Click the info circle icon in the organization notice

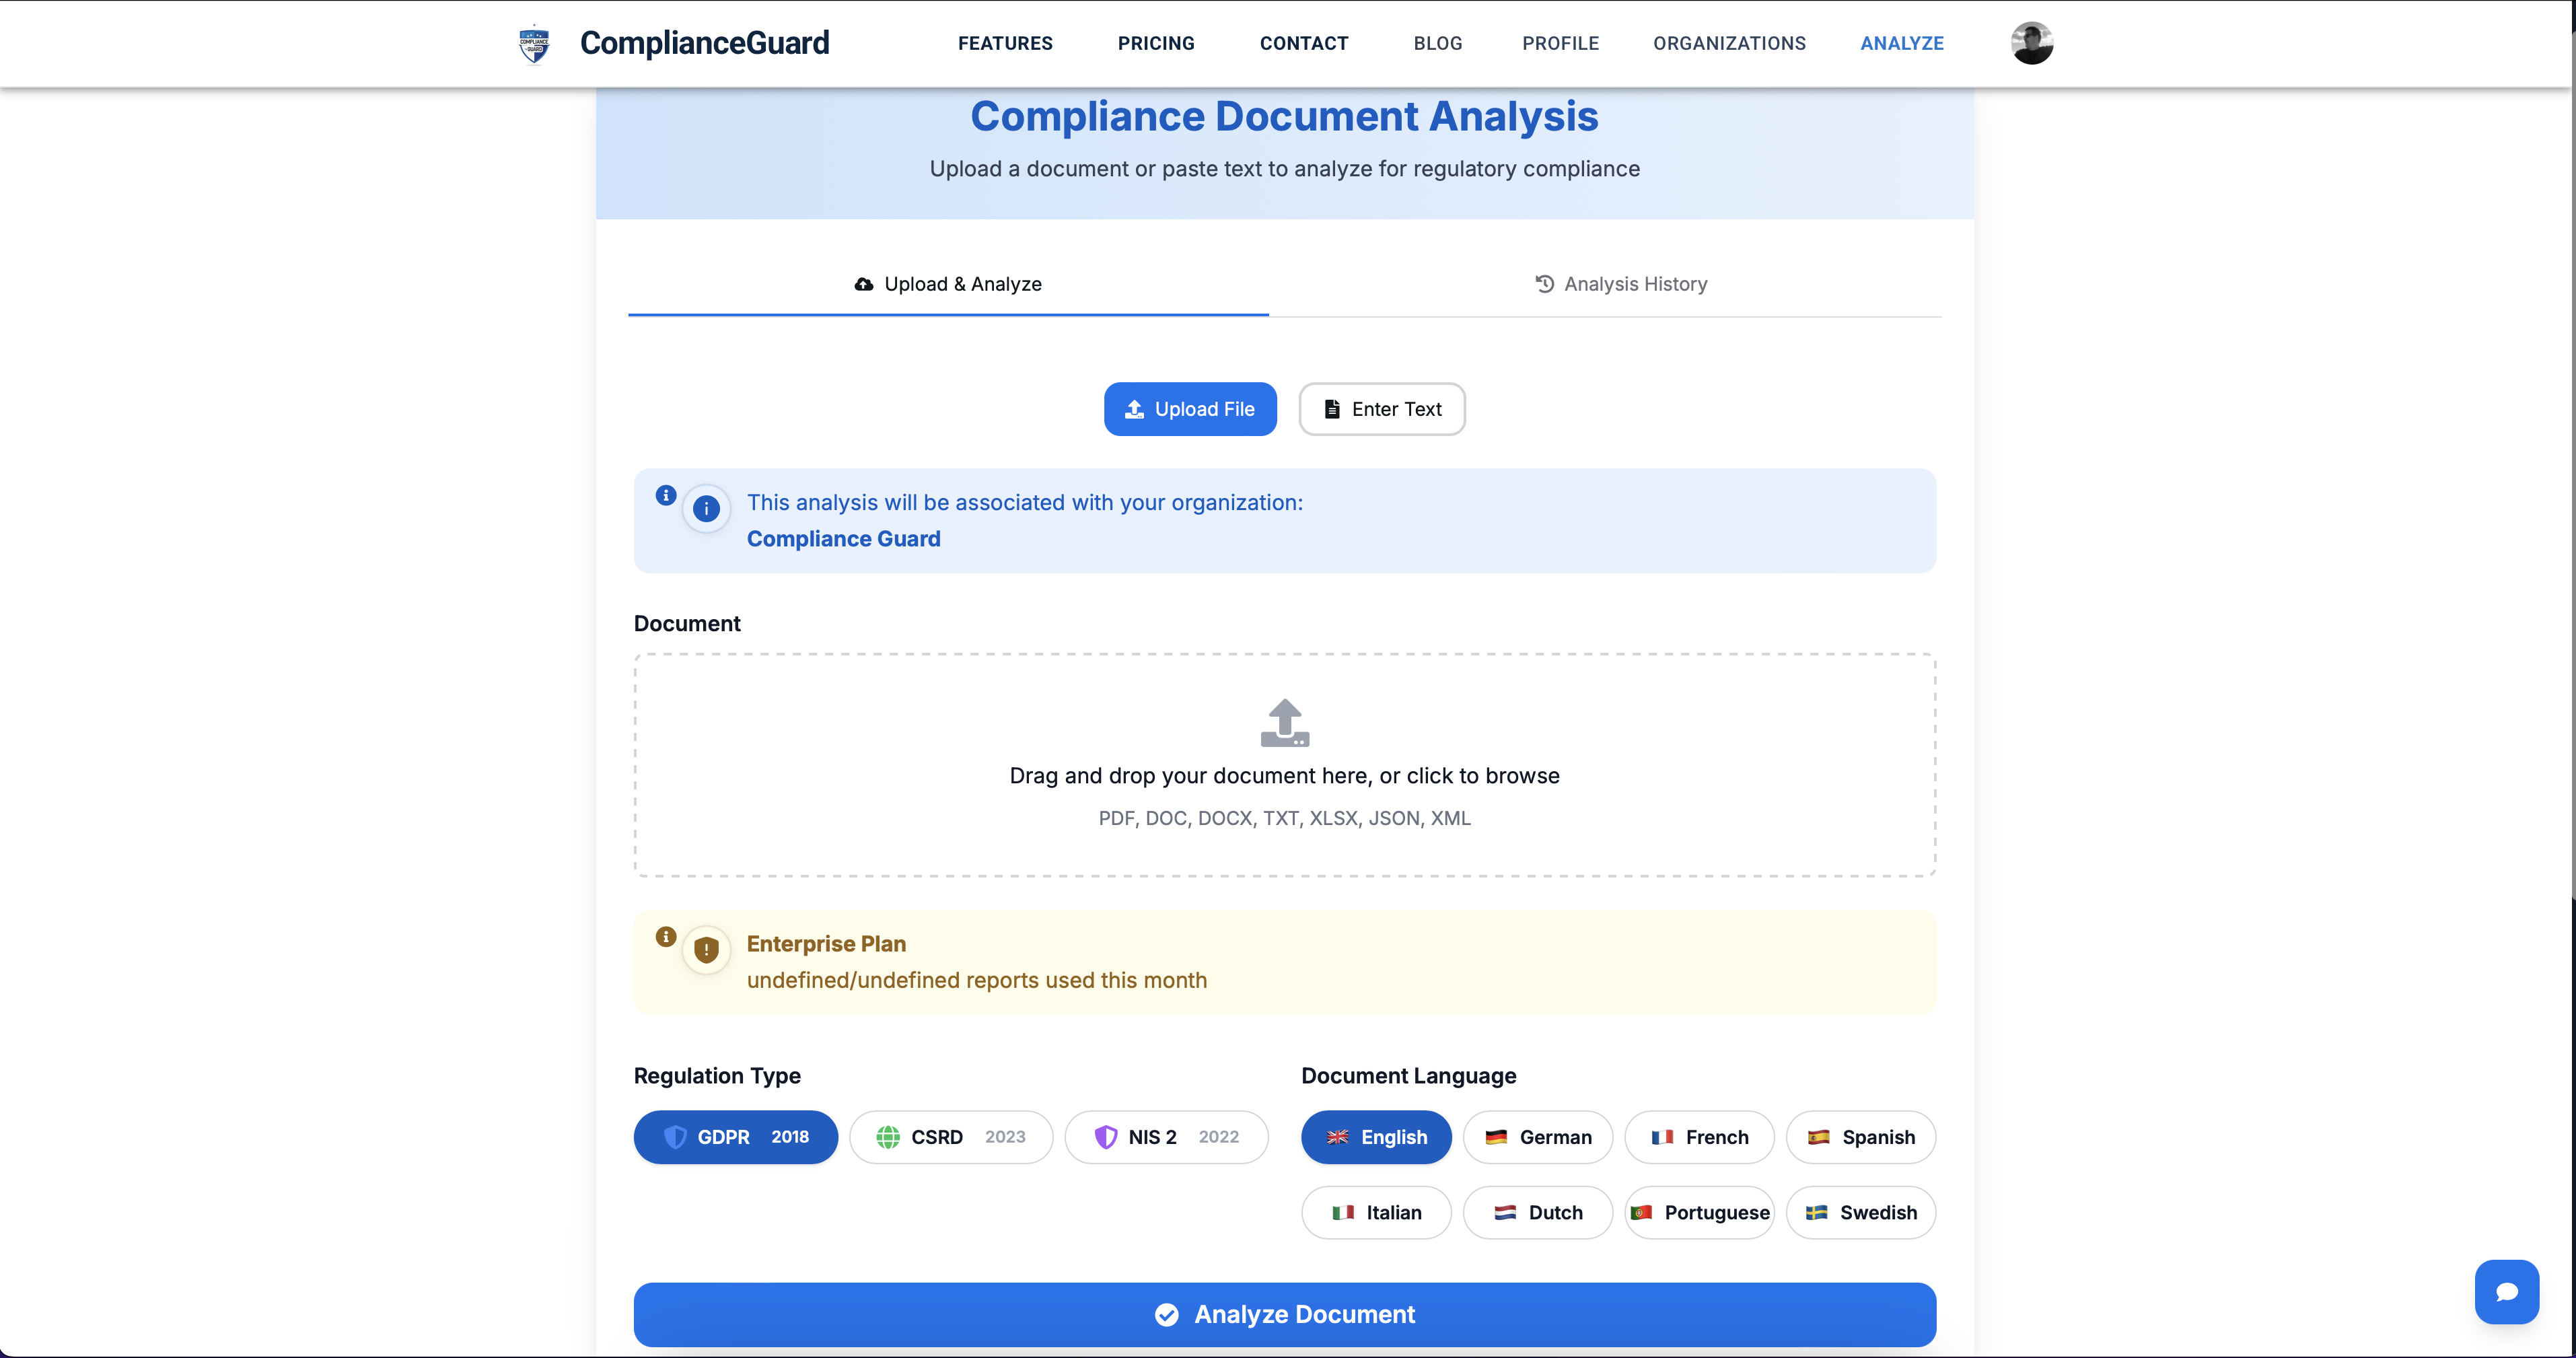click(707, 509)
